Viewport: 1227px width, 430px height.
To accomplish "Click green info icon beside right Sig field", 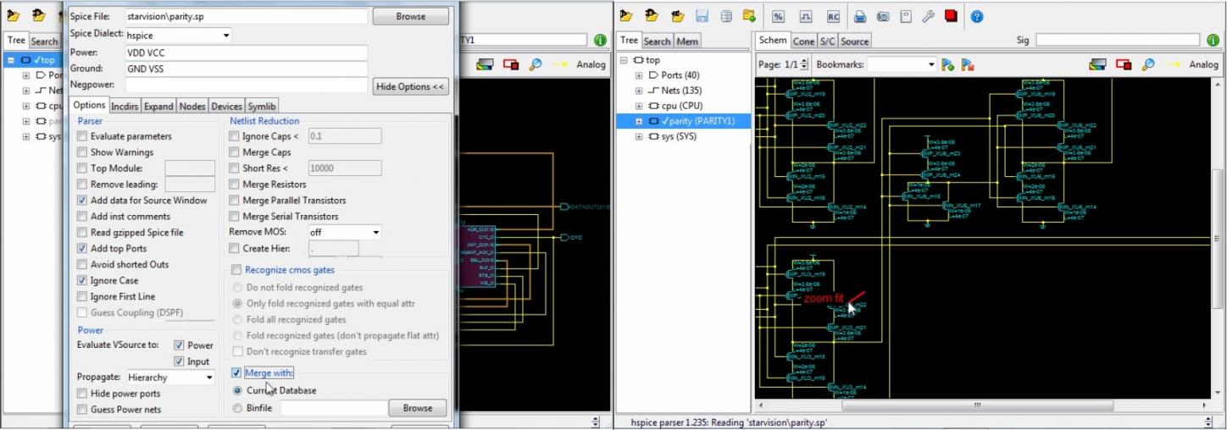I will pos(1214,40).
